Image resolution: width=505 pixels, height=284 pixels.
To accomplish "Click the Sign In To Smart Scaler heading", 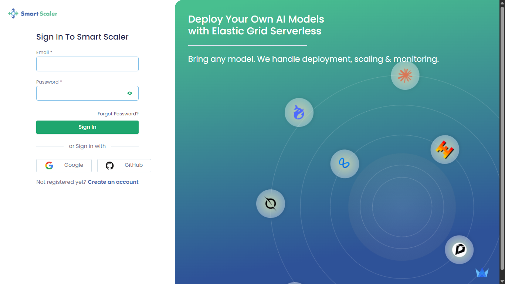I will tap(82, 37).
